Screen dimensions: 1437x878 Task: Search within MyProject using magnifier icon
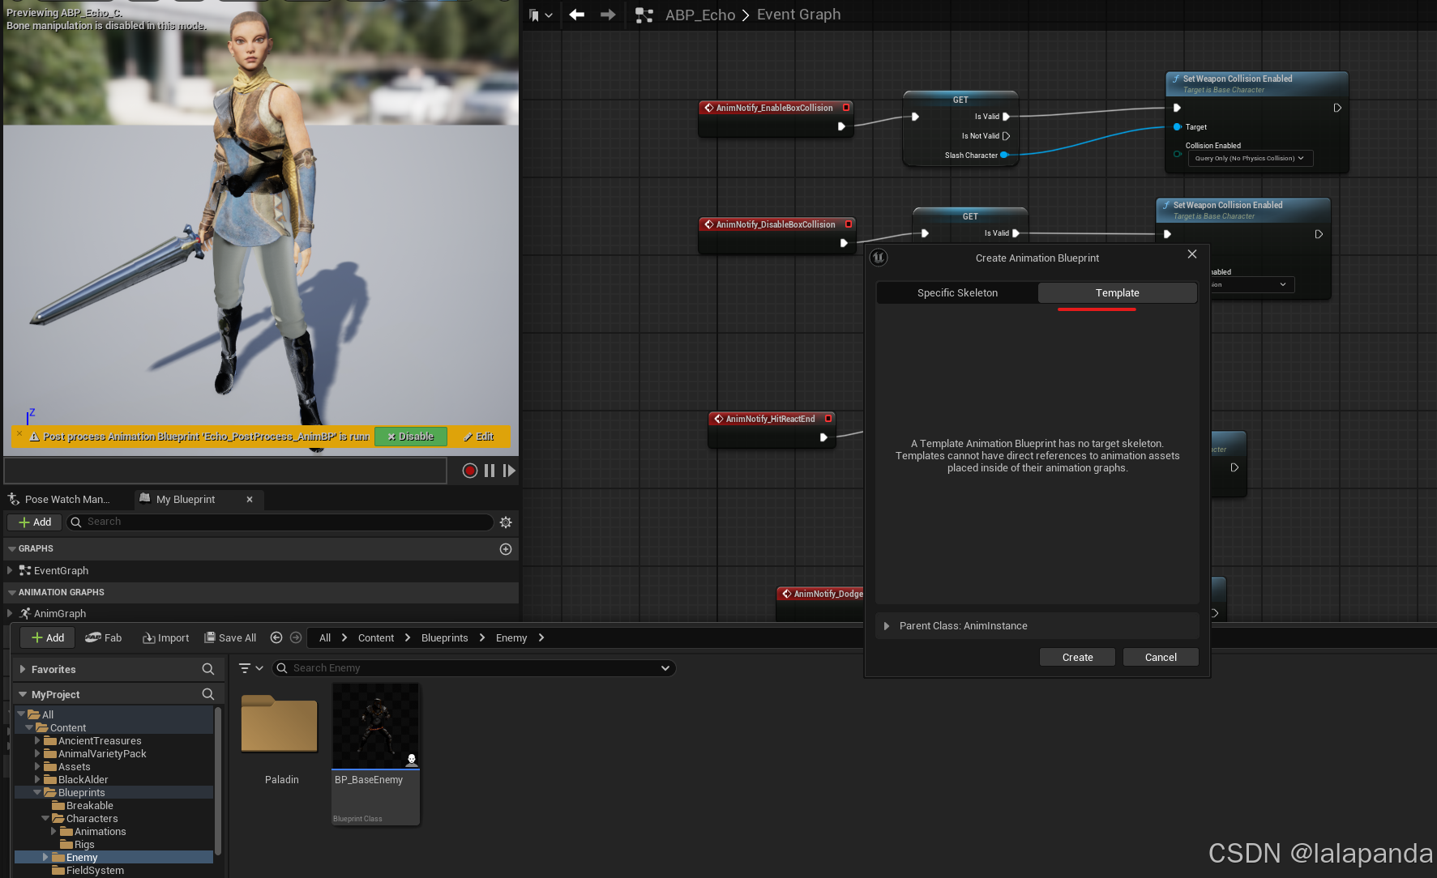(208, 694)
